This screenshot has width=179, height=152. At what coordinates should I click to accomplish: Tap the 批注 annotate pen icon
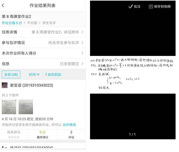tap(130, 6)
